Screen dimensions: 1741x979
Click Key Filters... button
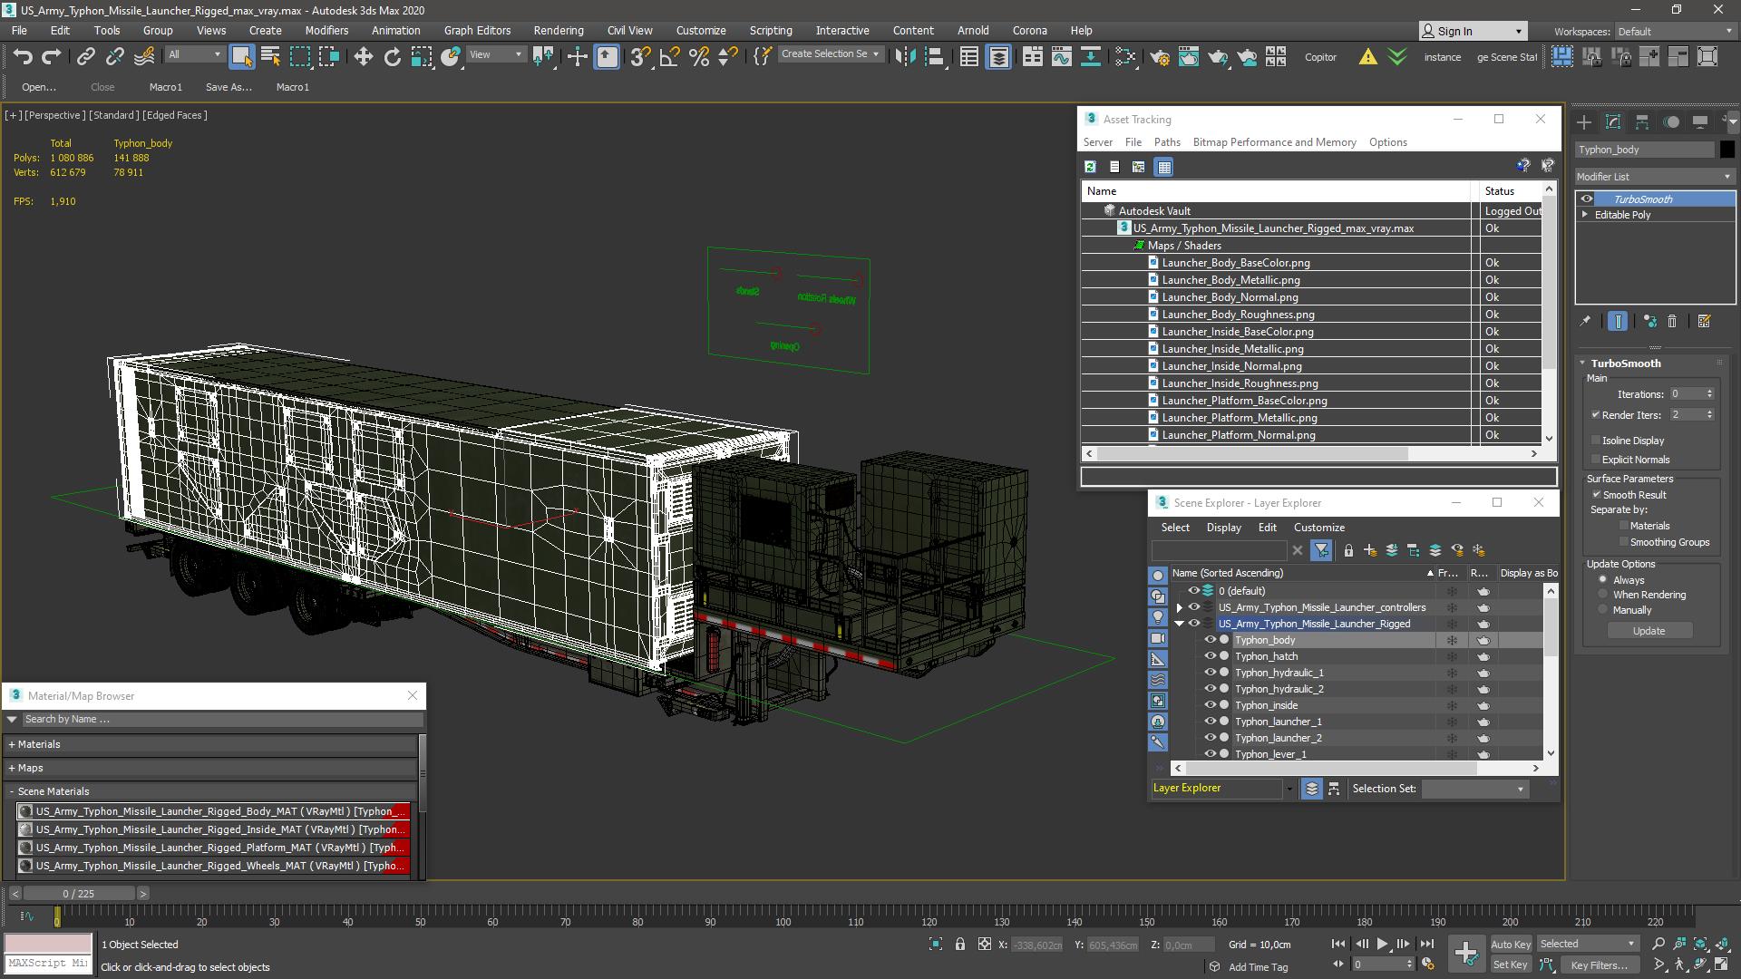1599,965
